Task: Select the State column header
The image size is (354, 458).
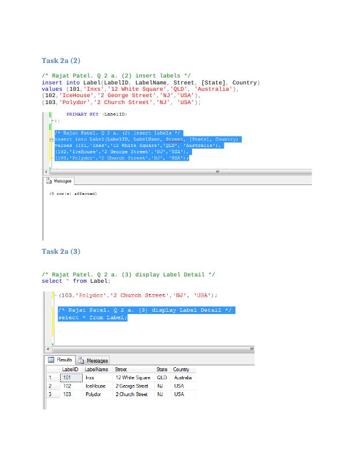Action: tap(162, 370)
